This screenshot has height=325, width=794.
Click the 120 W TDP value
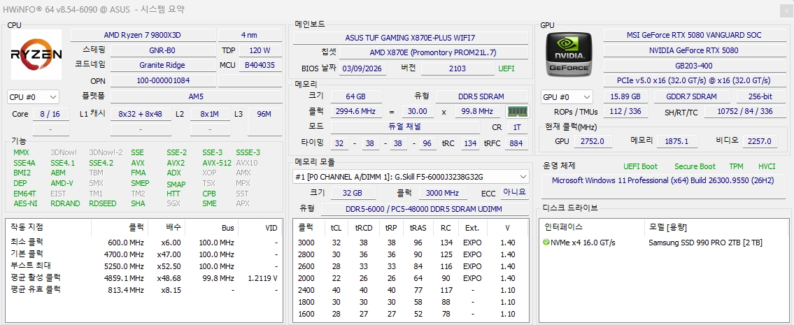point(260,50)
